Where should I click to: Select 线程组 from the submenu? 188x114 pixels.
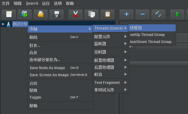(x=152, y=28)
